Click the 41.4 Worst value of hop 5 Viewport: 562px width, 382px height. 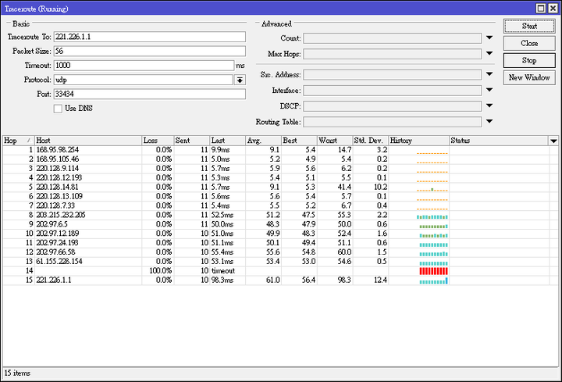(344, 187)
